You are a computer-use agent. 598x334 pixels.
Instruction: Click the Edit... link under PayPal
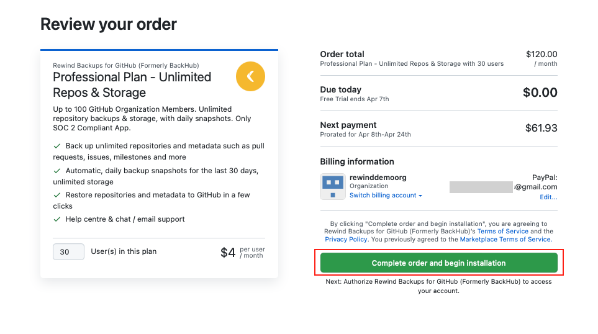tap(548, 197)
